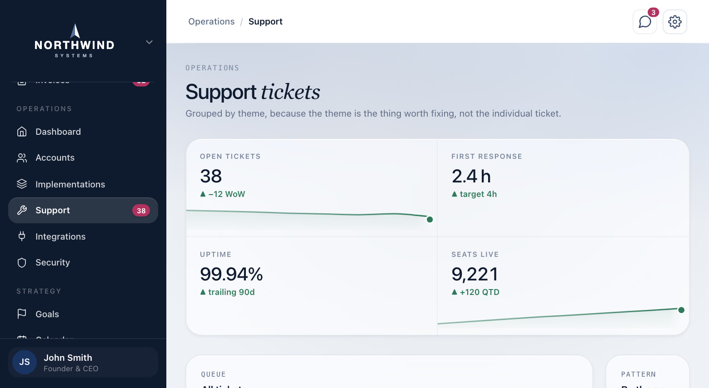Click the Support count badge 38

pyautogui.click(x=141, y=211)
